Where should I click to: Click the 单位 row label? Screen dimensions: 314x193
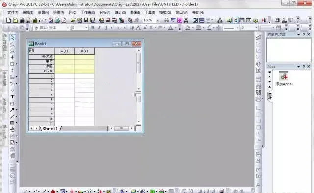coord(41,62)
